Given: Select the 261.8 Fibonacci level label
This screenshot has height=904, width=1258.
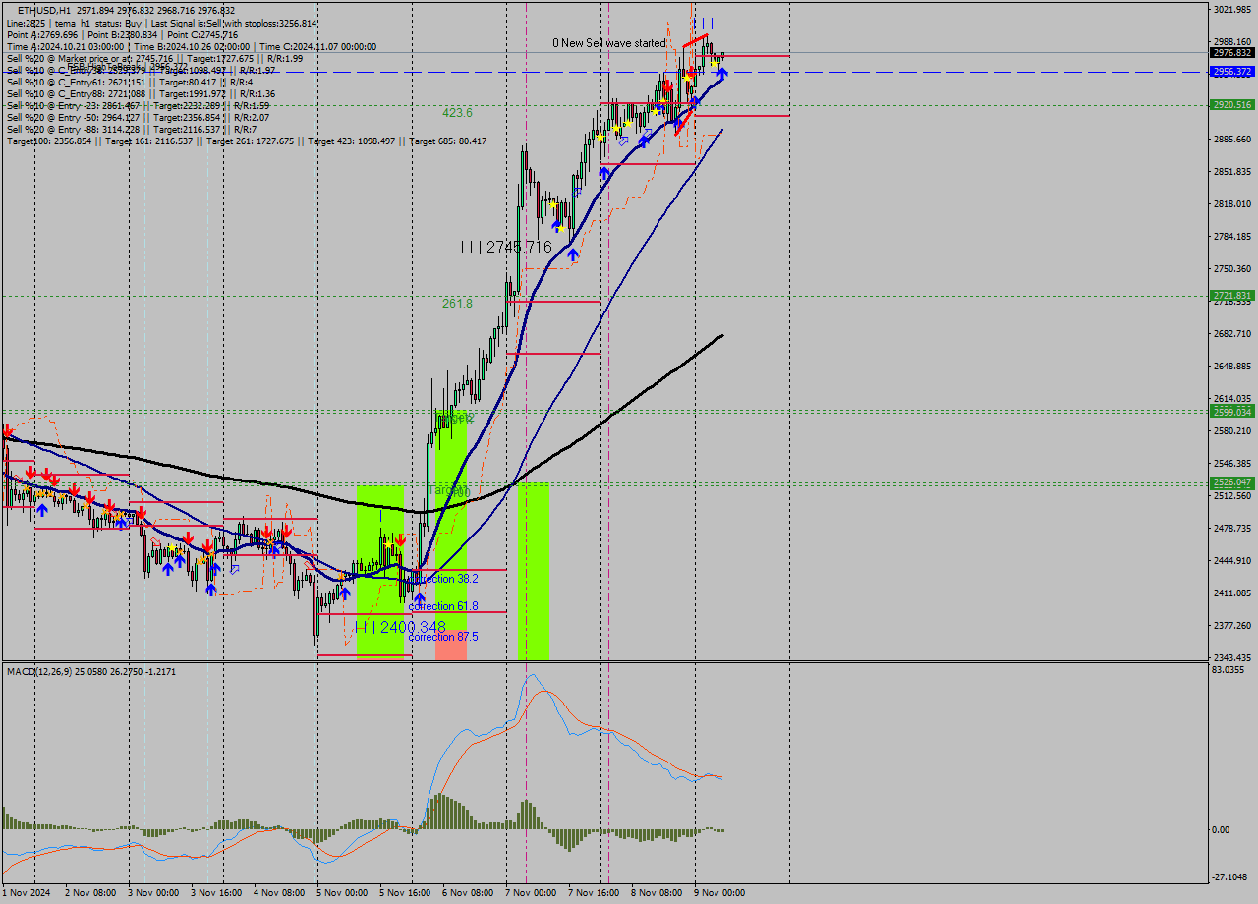Looking at the screenshot, I should (x=457, y=304).
